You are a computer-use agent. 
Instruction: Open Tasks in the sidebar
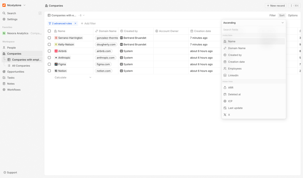tap(22, 78)
